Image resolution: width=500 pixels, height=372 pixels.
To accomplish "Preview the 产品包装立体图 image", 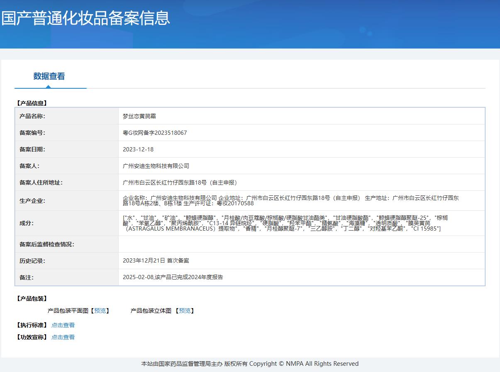I will (x=185, y=311).
